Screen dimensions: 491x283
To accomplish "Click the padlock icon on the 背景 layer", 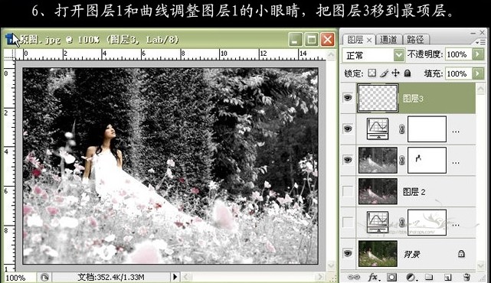I will tap(461, 254).
